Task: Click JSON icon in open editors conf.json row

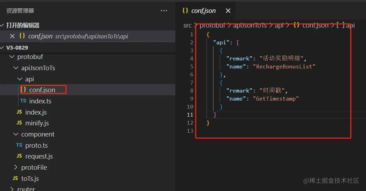Action: click(22, 36)
